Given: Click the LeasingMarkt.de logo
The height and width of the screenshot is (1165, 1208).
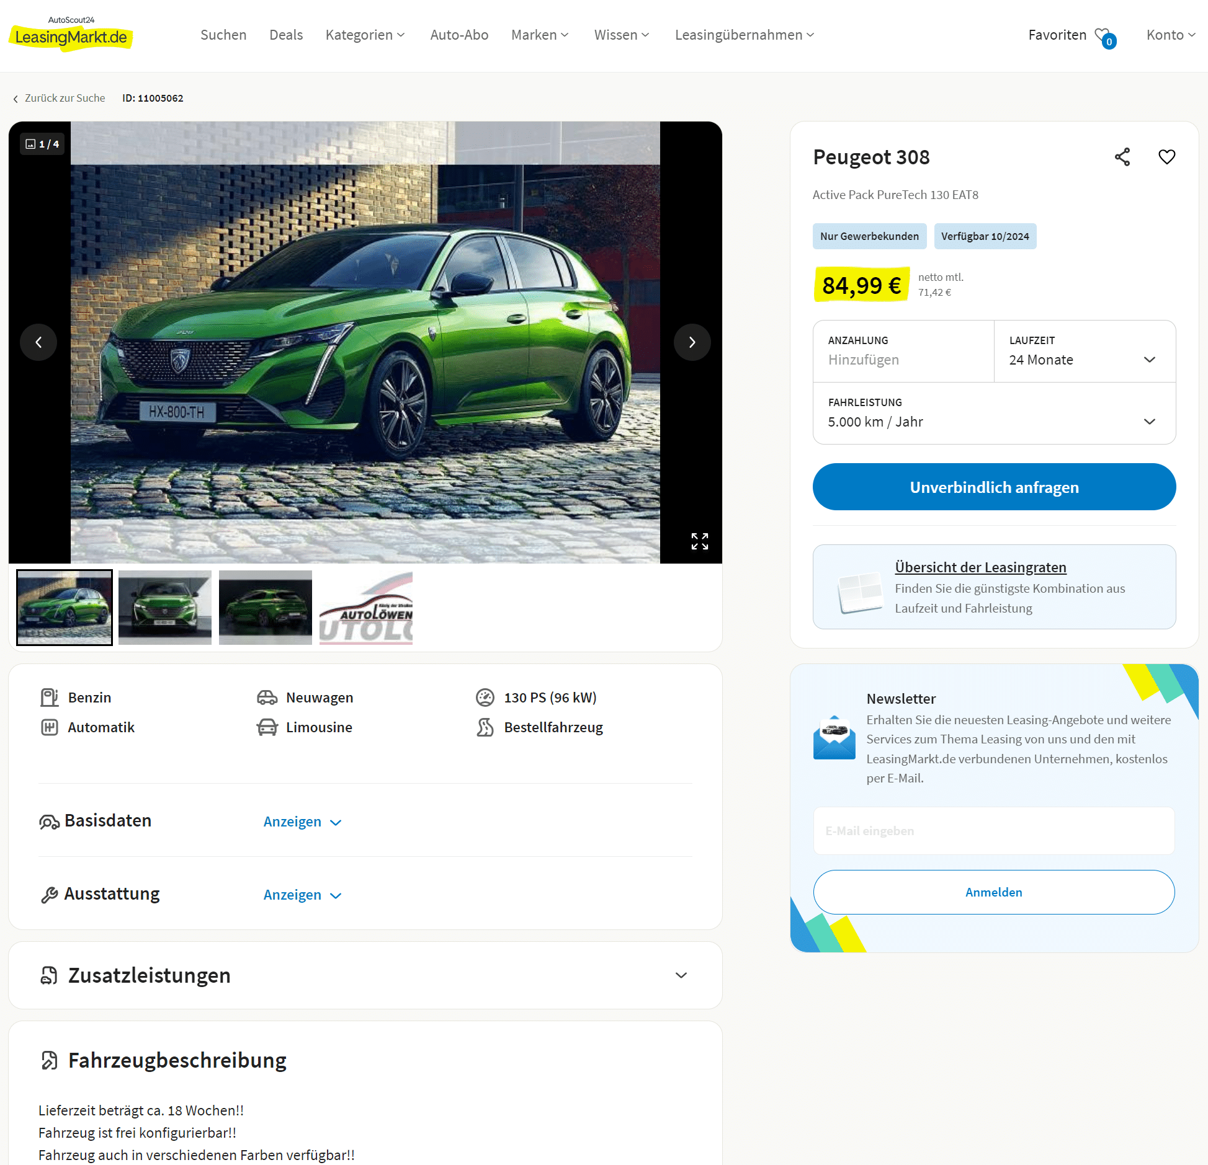Looking at the screenshot, I should click(x=71, y=33).
